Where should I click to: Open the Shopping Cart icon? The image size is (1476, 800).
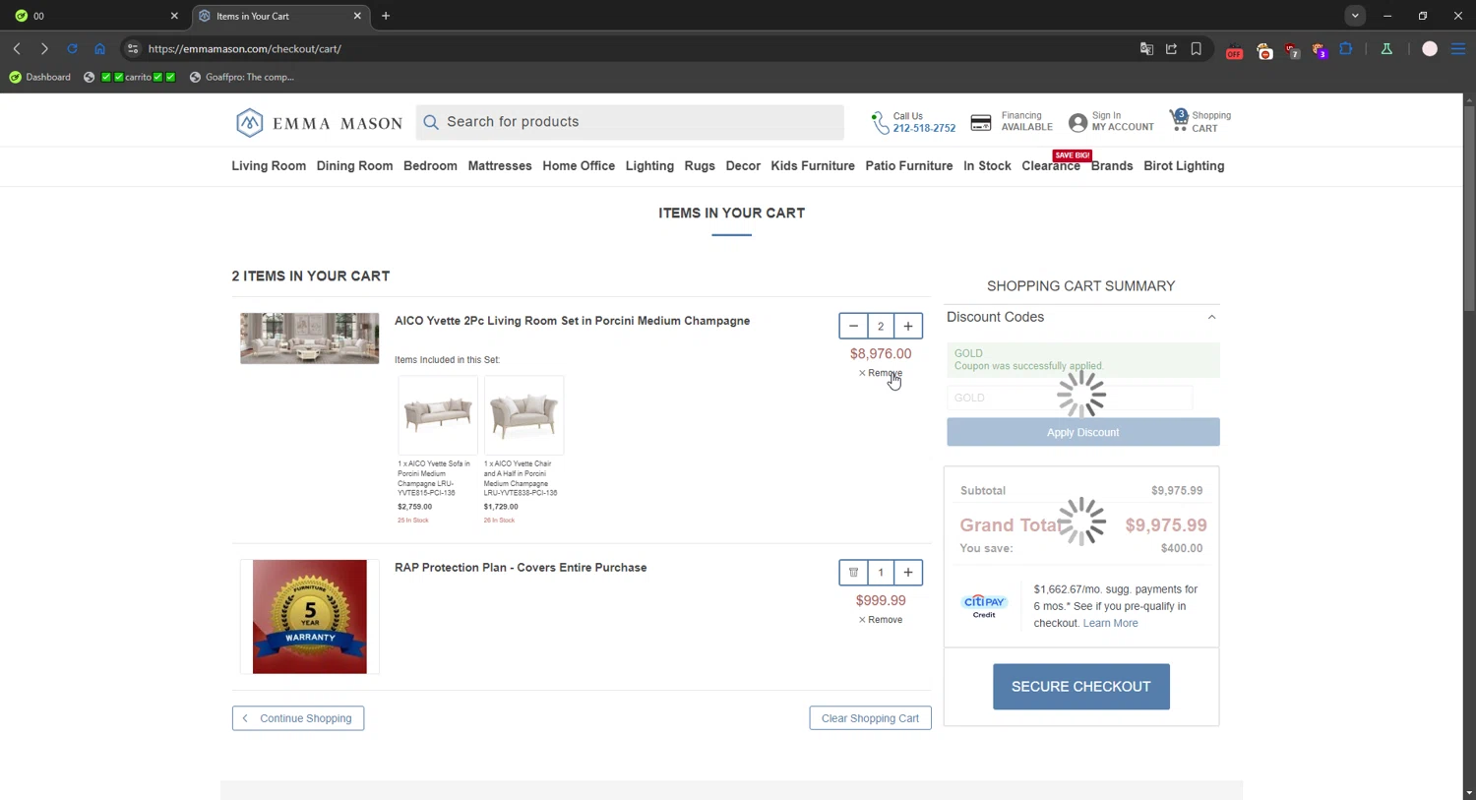point(1179,120)
